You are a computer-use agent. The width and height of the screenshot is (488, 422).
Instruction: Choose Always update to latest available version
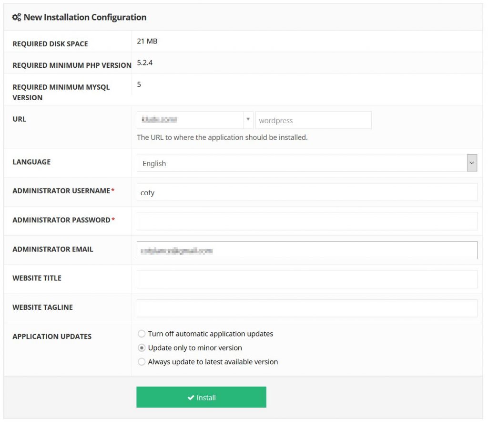[142, 362]
